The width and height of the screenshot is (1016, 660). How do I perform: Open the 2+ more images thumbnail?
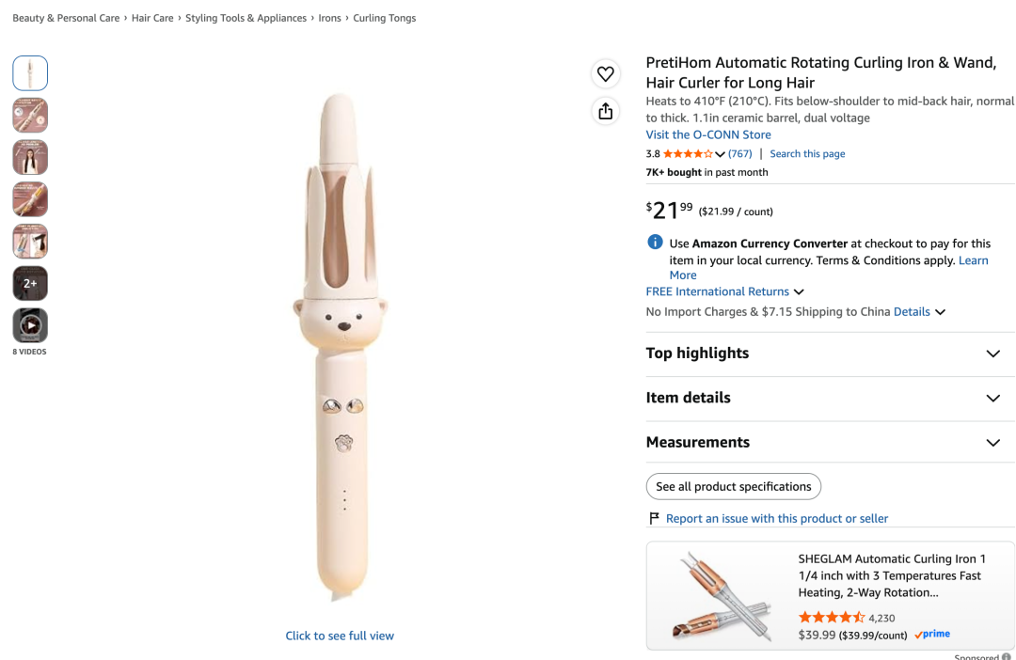coord(30,283)
